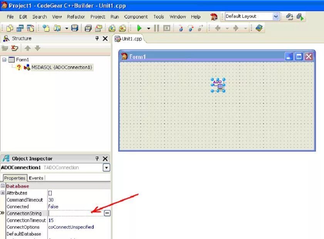Close the Structure panel

pyautogui.click(x=105, y=39)
